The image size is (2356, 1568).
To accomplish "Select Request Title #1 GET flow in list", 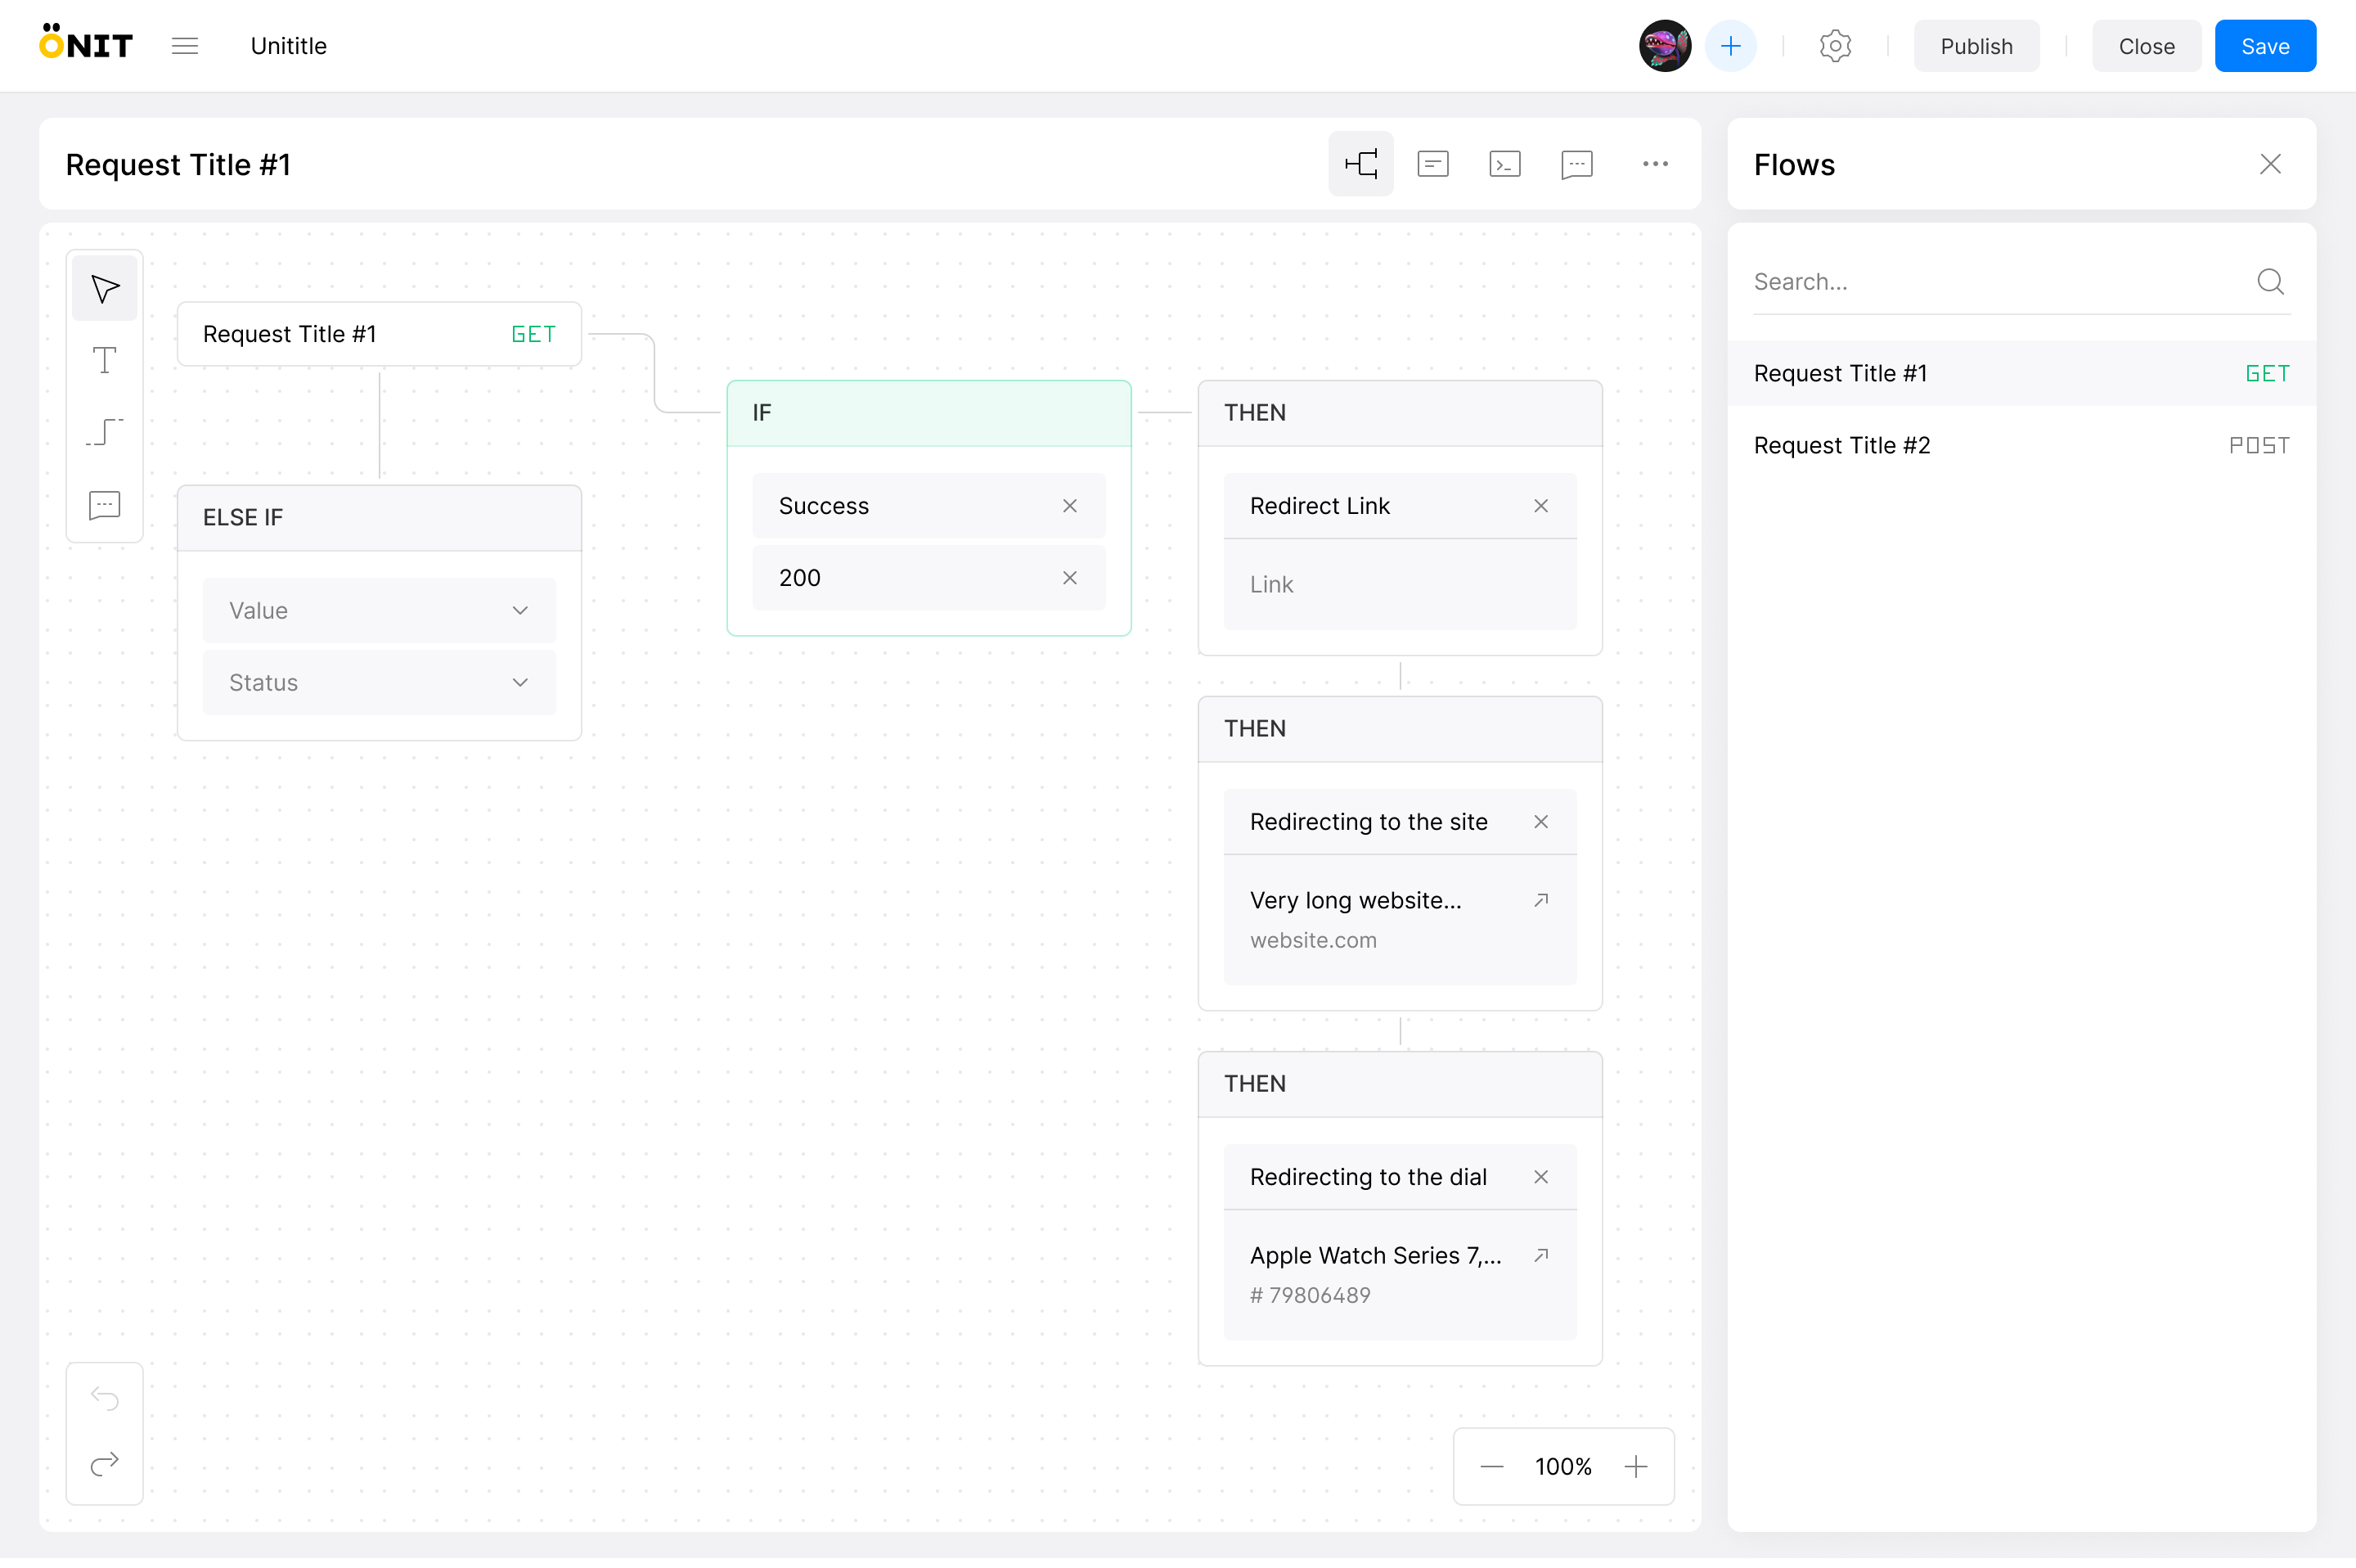I will click(x=2020, y=373).
